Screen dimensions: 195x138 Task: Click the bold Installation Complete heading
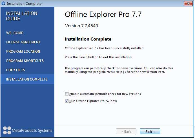click(x=88, y=39)
